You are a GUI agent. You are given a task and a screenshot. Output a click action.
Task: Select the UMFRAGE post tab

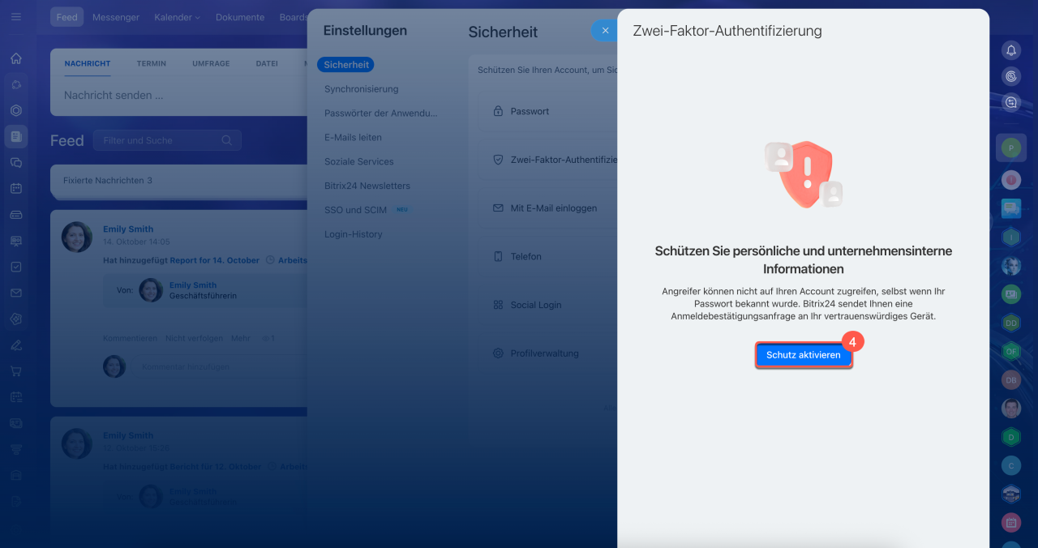(211, 63)
